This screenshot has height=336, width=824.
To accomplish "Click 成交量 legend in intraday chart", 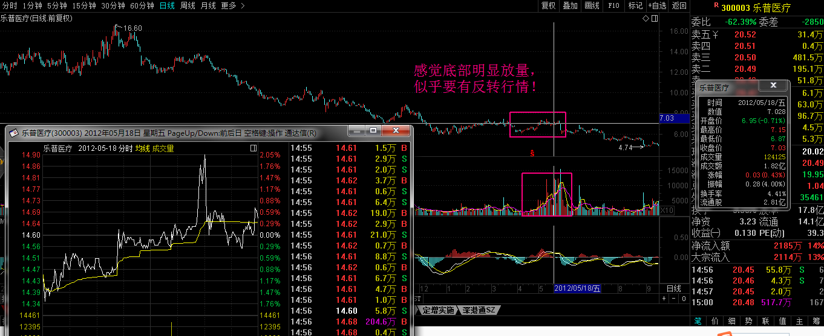I will (163, 148).
